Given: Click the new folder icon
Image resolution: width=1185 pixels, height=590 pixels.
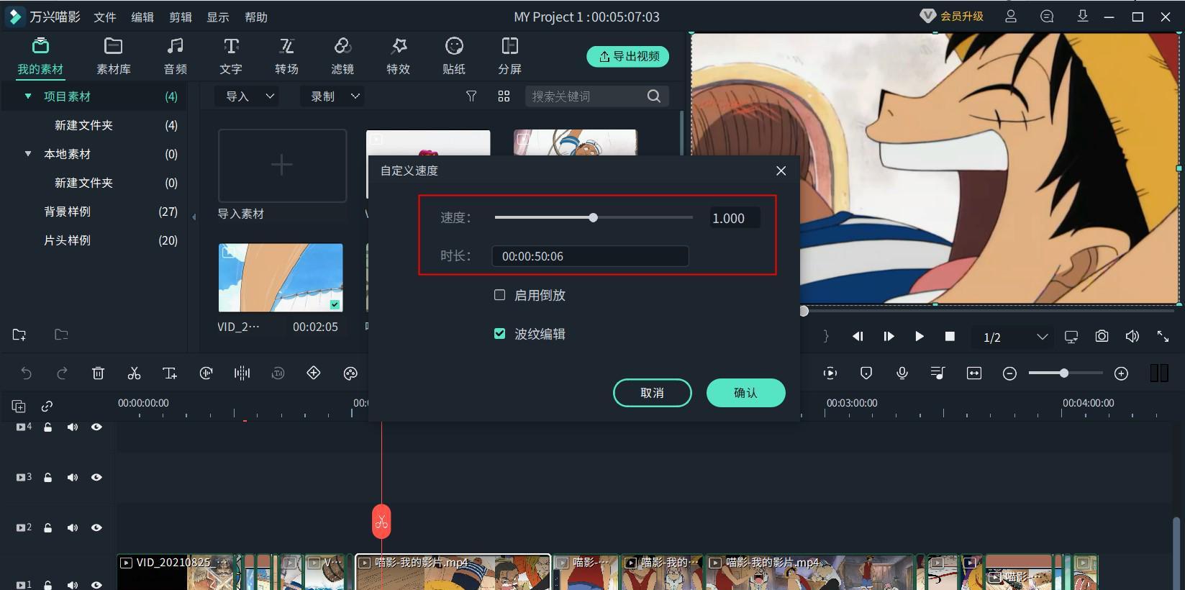Looking at the screenshot, I should [x=19, y=335].
